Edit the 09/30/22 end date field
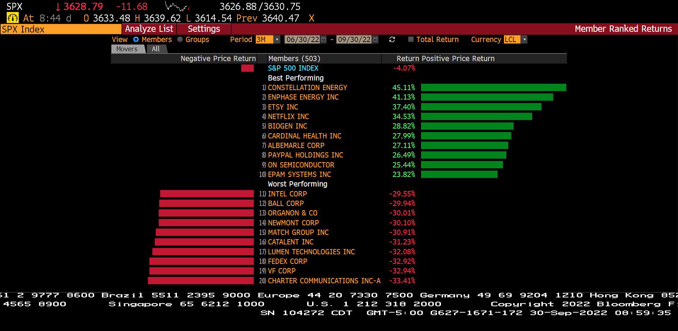678x331 pixels. [x=354, y=40]
